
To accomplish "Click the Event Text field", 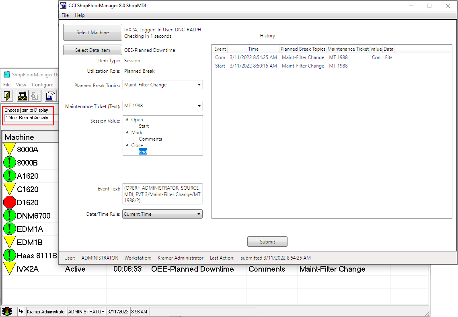I will tap(162, 194).
